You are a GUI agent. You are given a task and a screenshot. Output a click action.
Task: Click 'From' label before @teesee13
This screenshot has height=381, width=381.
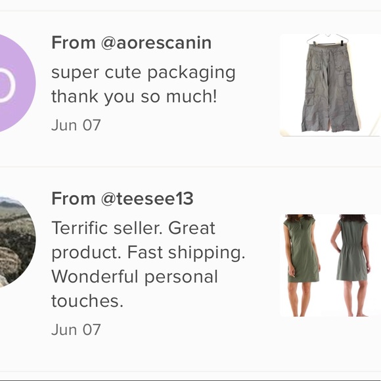click(74, 198)
